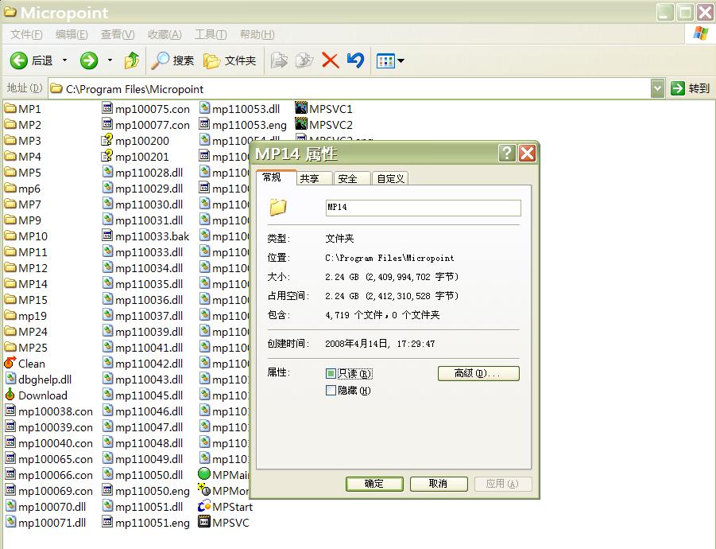Select the MP10 folder
Image resolution: width=716 pixels, height=549 pixels.
[x=26, y=236]
